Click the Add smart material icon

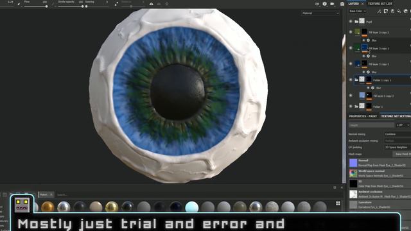point(405,11)
